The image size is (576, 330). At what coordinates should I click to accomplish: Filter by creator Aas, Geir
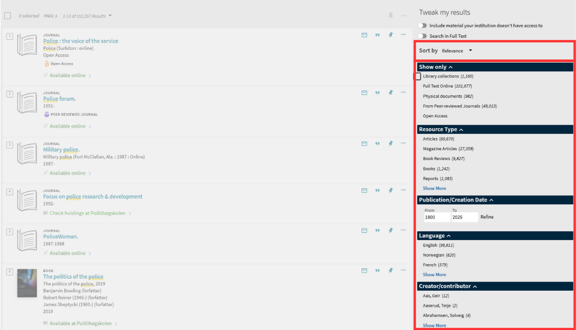click(x=436, y=295)
